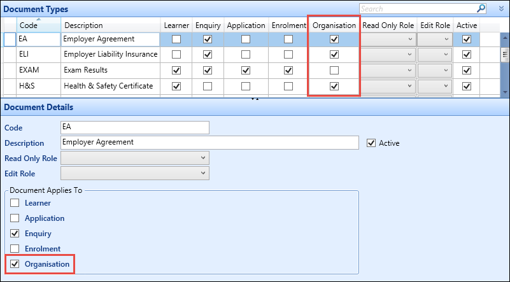Image resolution: width=510 pixels, height=282 pixels.
Task: Toggle Learner checkbox in ELI row
Action: 176,54
